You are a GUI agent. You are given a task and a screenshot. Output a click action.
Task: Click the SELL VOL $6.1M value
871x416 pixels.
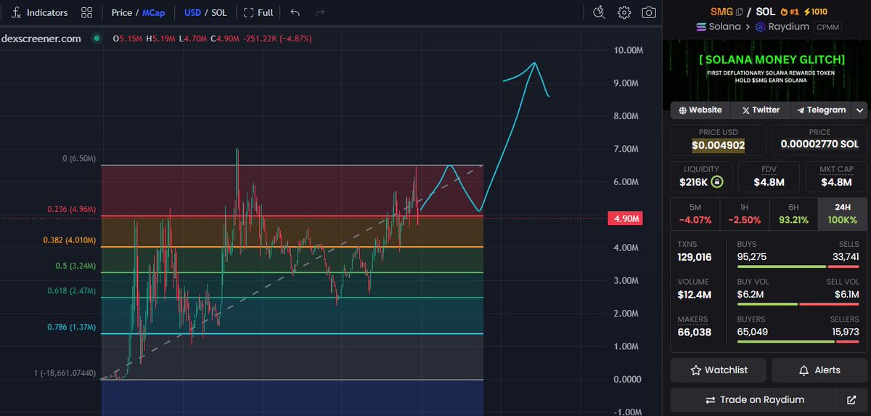pos(848,294)
